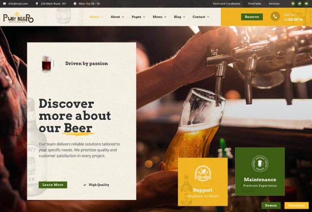Click the High Quality checkmark
This screenshot has width=312, height=212.
85,185
